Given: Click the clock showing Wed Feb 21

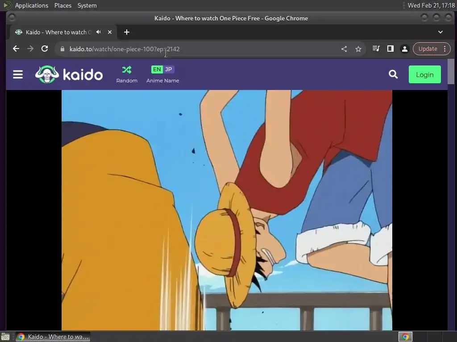Looking at the screenshot, I should click(x=432, y=5).
